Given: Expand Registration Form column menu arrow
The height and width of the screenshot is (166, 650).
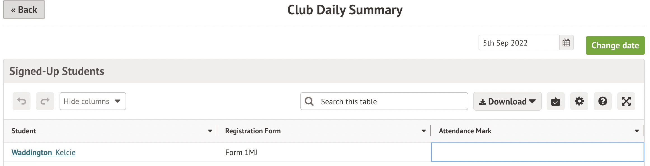Looking at the screenshot, I should click(x=424, y=131).
